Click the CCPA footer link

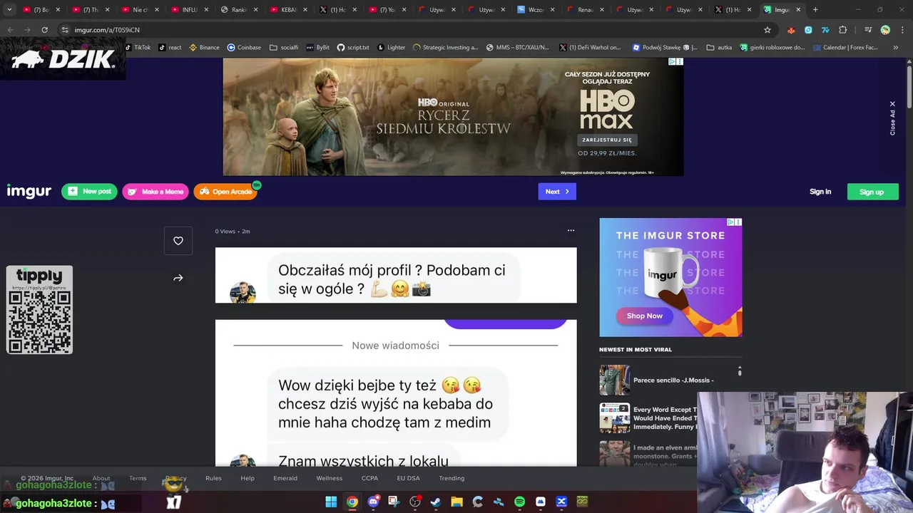[369, 478]
